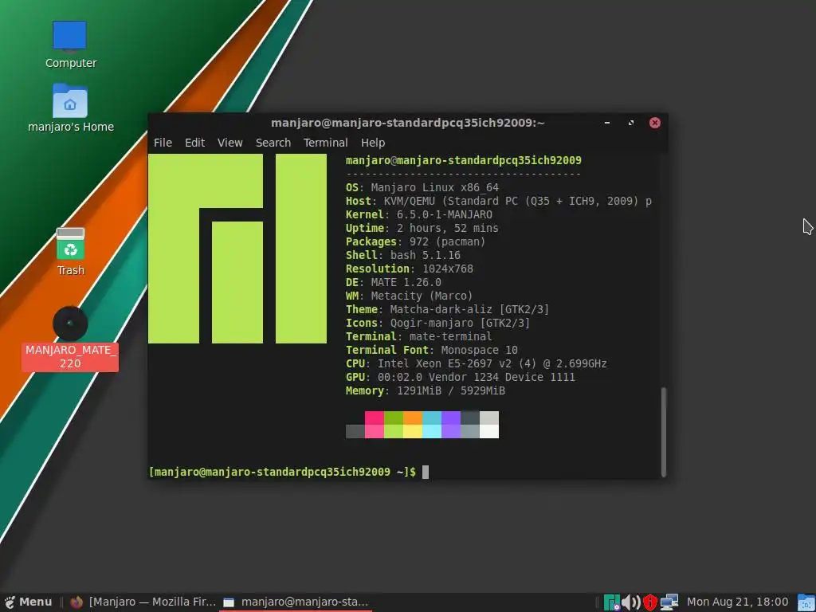Click the 'WM: Metacity (Marco)' line
The height and width of the screenshot is (612, 816).
[409, 296]
